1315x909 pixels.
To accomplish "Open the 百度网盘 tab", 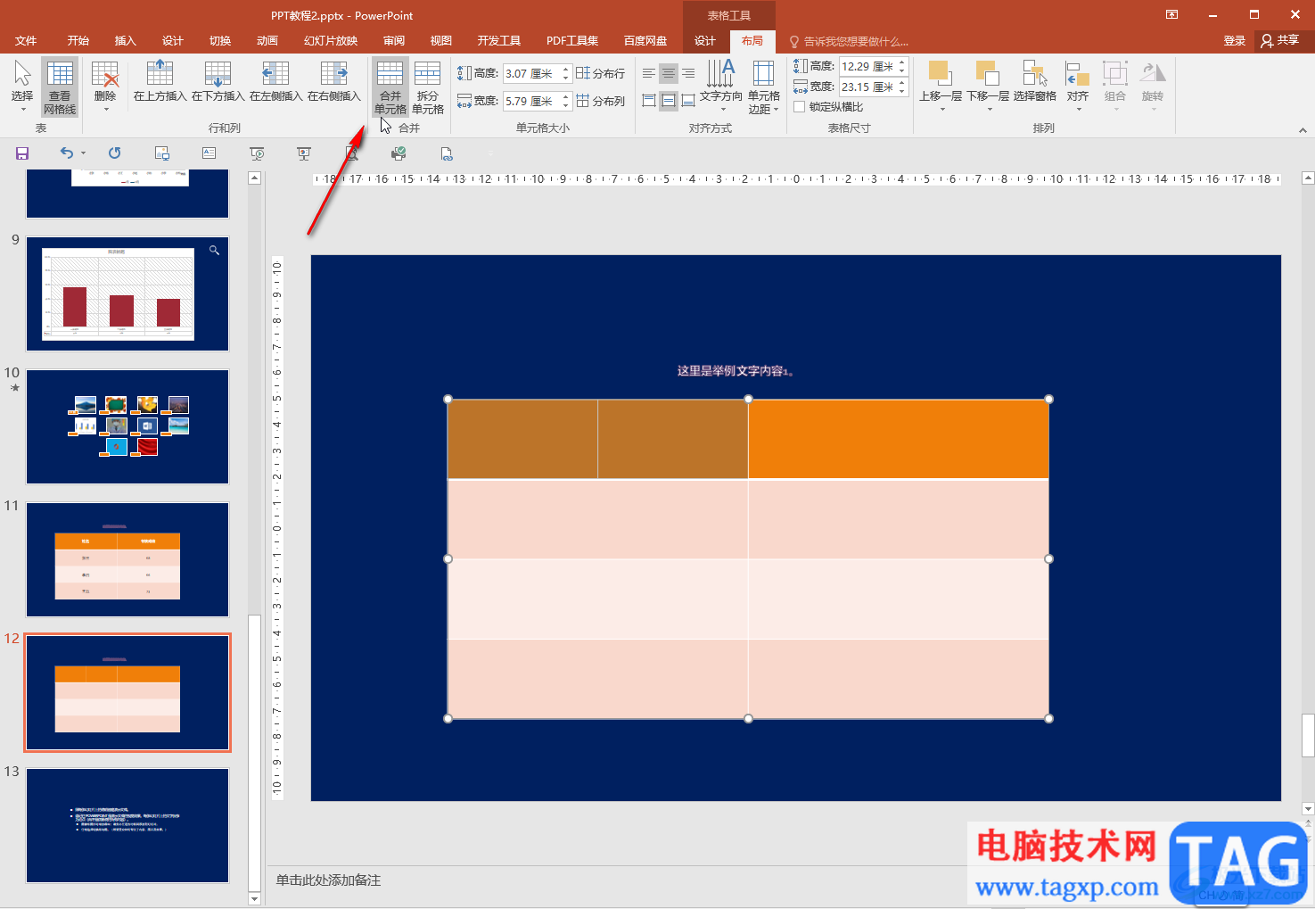I will 645,41.
